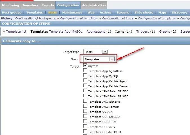190x135 pixels.
Task: Open Host groups submenu item
Action: (x=12, y=12)
